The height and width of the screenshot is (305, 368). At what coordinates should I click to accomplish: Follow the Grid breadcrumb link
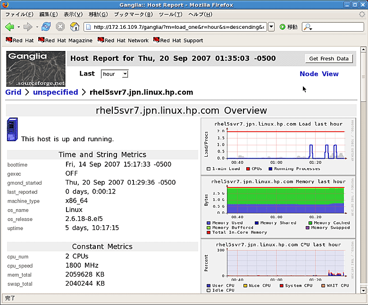pos(13,92)
